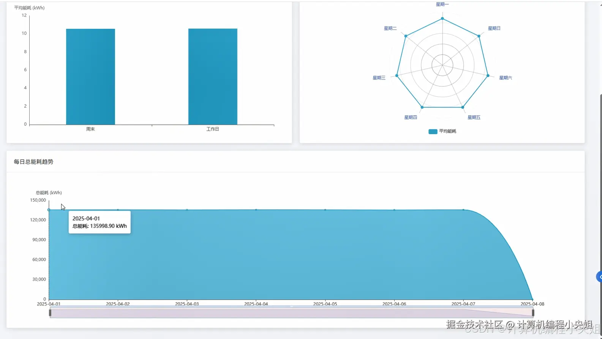This screenshot has height=339, width=602.
Task: Click the left data zoom slider handle
Action: pyautogui.click(x=50, y=313)
